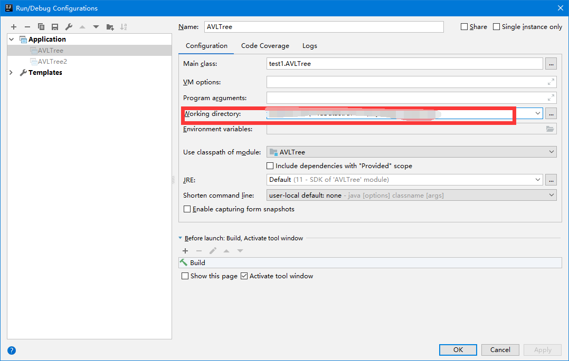
Task: Save configuration with floppy disk icon
Action: (55, 27)
